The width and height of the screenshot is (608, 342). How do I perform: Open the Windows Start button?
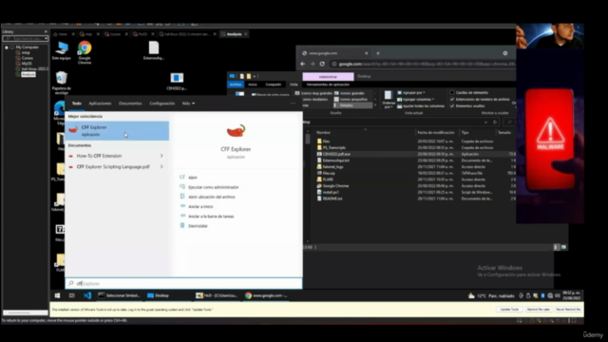tap(57, 295)
